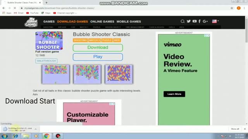Click the downloading bubble-shooter exe item
Viewport: 248px width, 139px height.
click(x=20, y=129)
